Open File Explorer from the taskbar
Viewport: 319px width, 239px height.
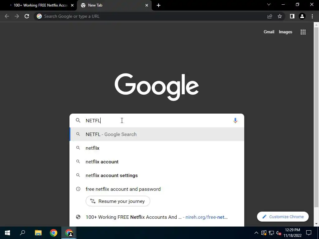coord(38,233)
